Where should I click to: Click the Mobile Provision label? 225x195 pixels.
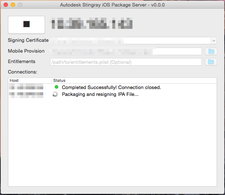(26, 51)
